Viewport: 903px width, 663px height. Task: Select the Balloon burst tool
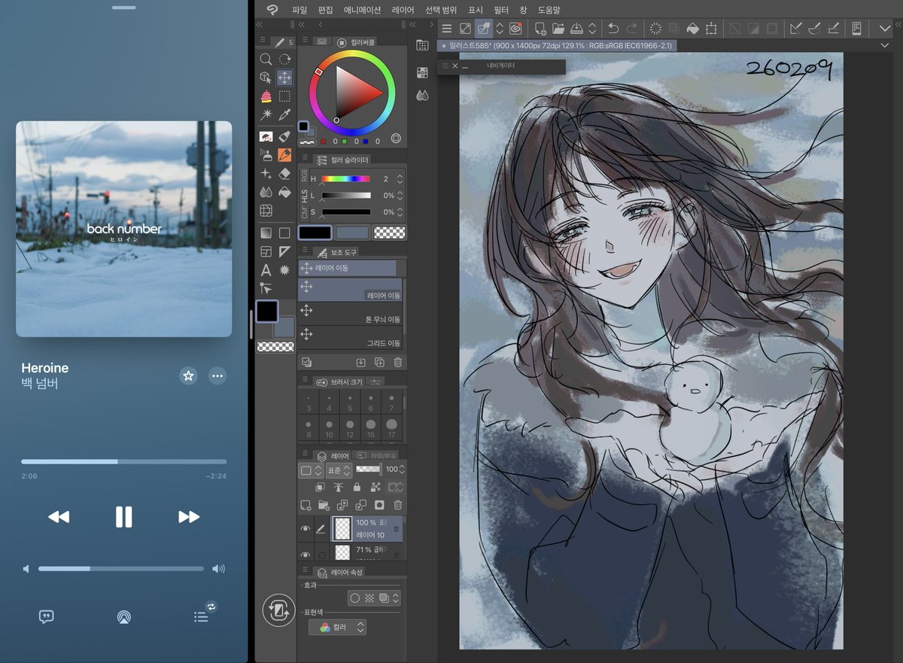(284, 270)
